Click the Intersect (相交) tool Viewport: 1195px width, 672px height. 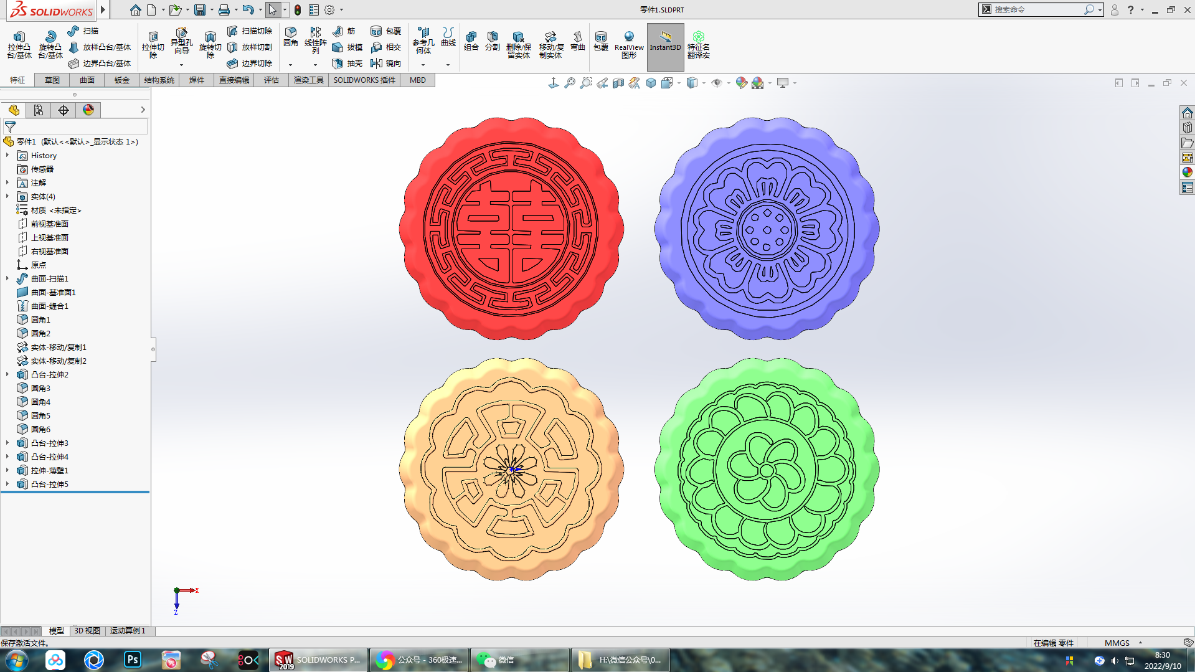pyautogui.click(x=385, y=47)
